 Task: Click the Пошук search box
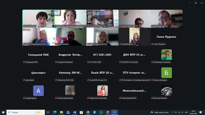[x=26, y=112]
